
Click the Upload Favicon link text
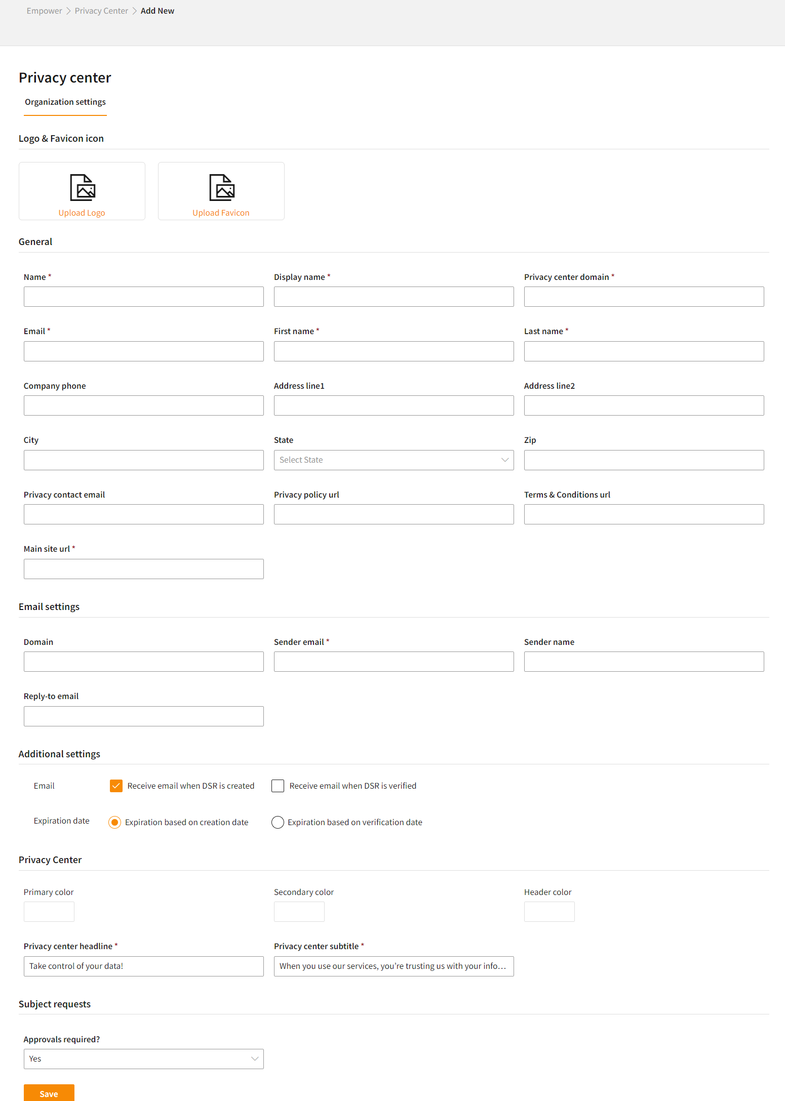click(x=221, y=213)
